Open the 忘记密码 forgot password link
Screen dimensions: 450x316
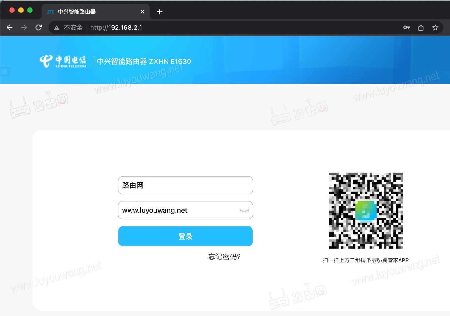[224, 256]
